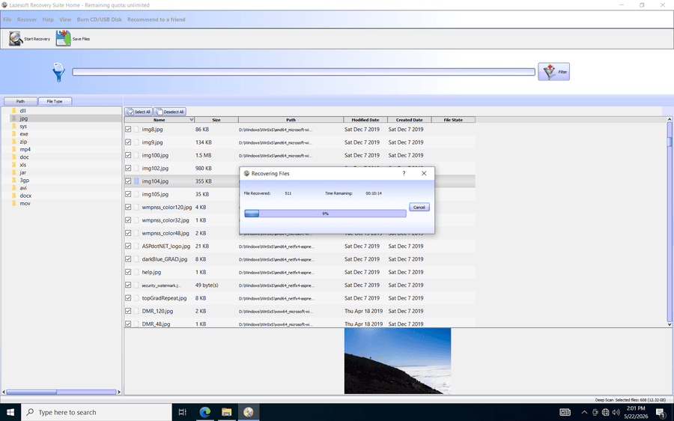Image resolution: width=674 pixels, height=421 pixels.
Task: Click the preview image thumbnail
Action: click(x=398, y=361)
